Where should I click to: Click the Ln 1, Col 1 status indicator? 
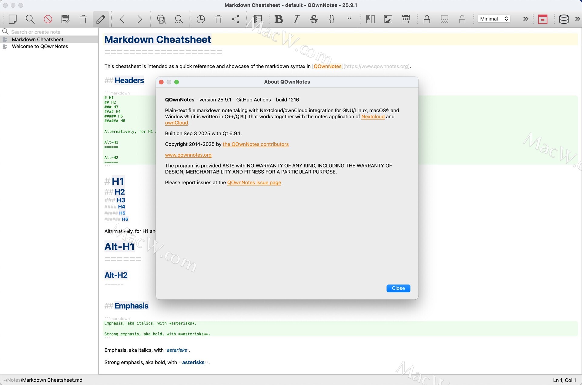(x=564, y=380)
